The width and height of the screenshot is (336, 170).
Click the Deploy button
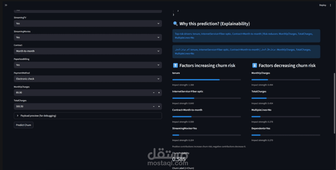323,5
